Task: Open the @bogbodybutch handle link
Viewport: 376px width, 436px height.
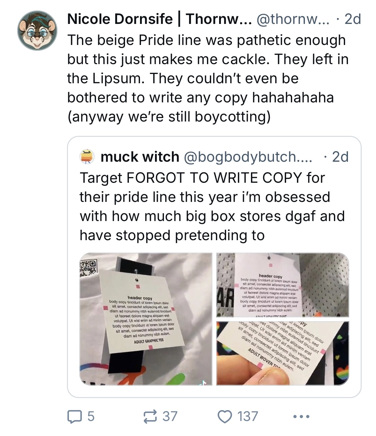Action: tap(248, 157)
